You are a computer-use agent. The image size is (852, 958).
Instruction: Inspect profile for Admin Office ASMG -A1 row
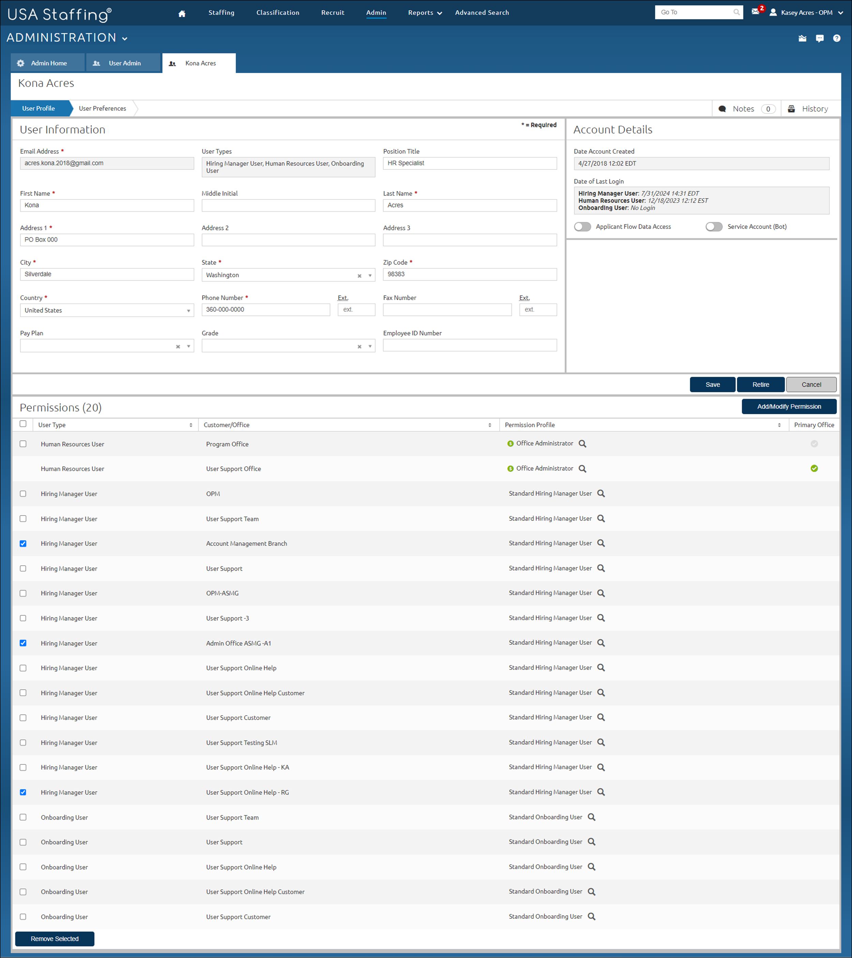601,643
